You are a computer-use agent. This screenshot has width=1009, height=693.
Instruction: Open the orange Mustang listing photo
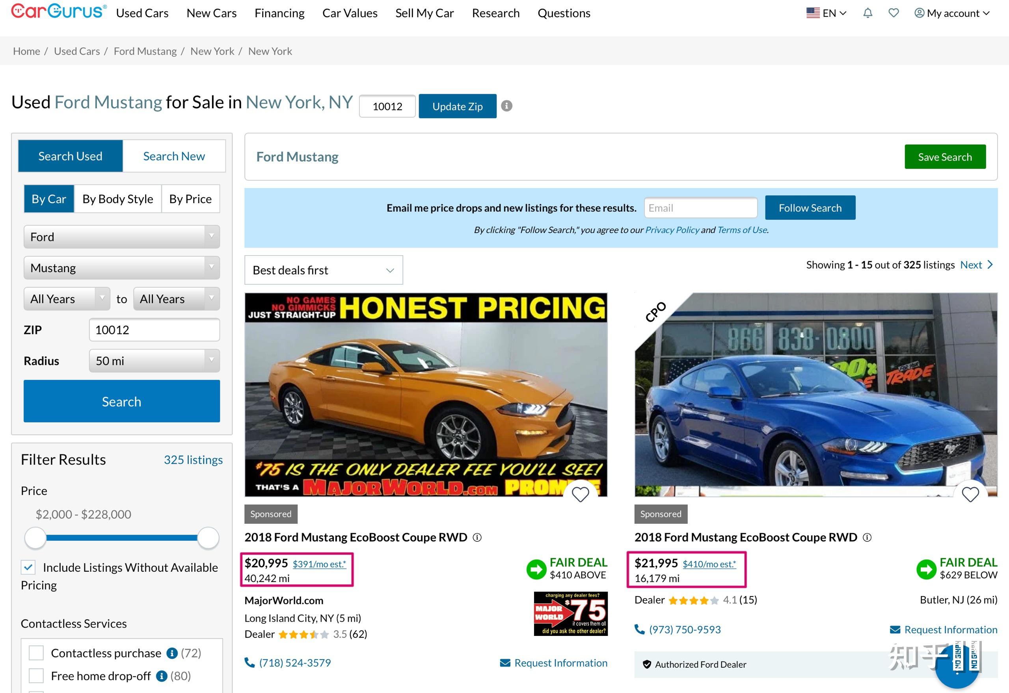(x=426, y=394)
